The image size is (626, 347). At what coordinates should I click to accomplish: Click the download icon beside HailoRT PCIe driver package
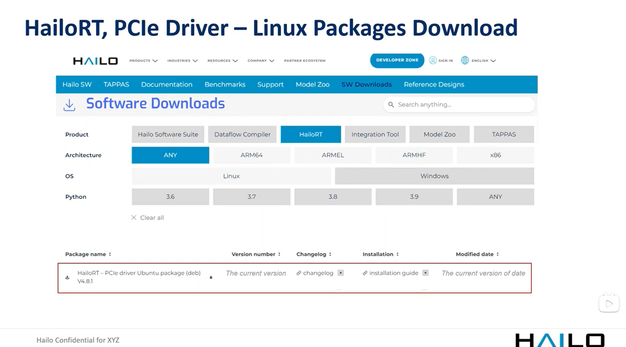[x=67, y=277]
